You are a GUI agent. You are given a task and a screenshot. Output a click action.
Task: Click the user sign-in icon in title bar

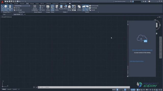(133, 1)
